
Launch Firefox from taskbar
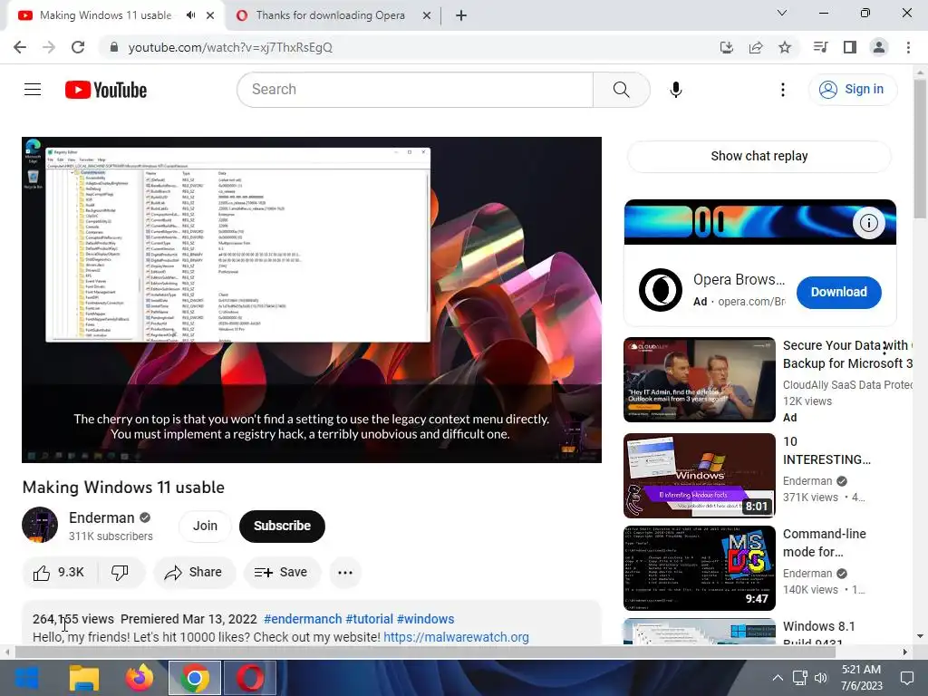click(x=140, y=678)
